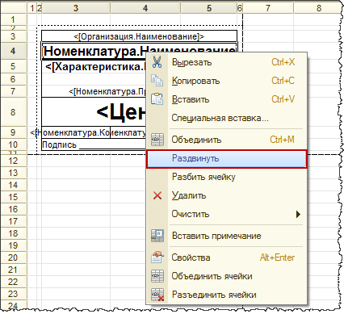Choose Копировать from the context menu
Image resolution: width=344 pixels, height=314 pixels.
click(x=226, y=81)
